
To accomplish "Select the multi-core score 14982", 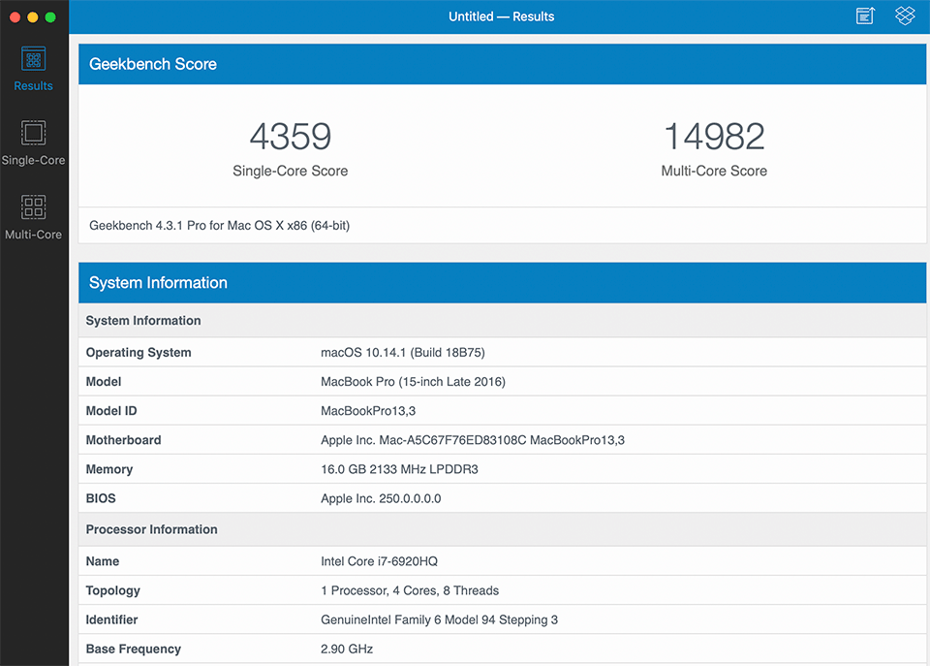I will [714, 137].
